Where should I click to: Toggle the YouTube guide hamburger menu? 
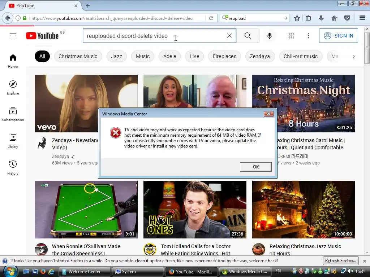(13, 36)
